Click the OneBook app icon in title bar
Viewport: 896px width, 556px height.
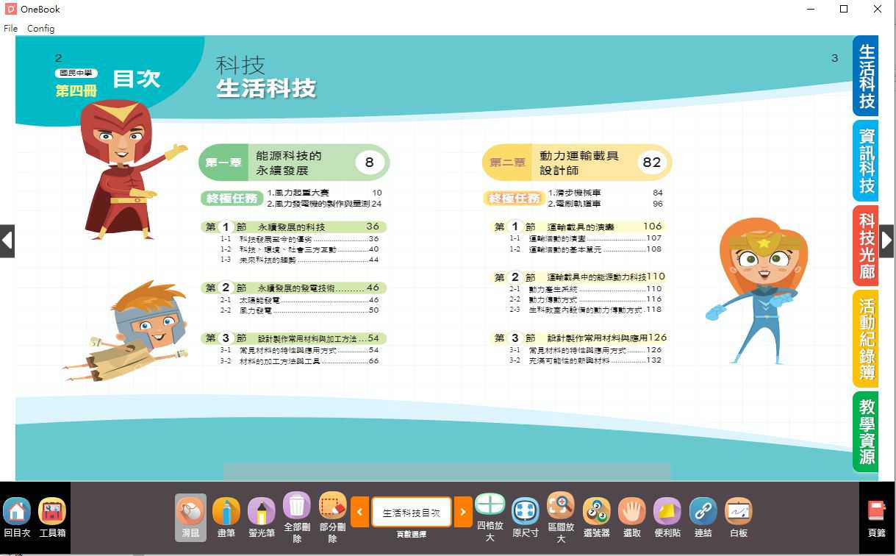click(10, 9)
